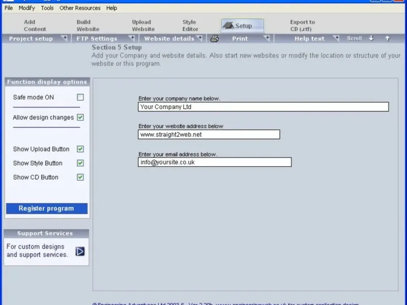Uncheck the Show CD Button checkbox
Viewport: 407px width, 305px height.
[x=80, y=177]
